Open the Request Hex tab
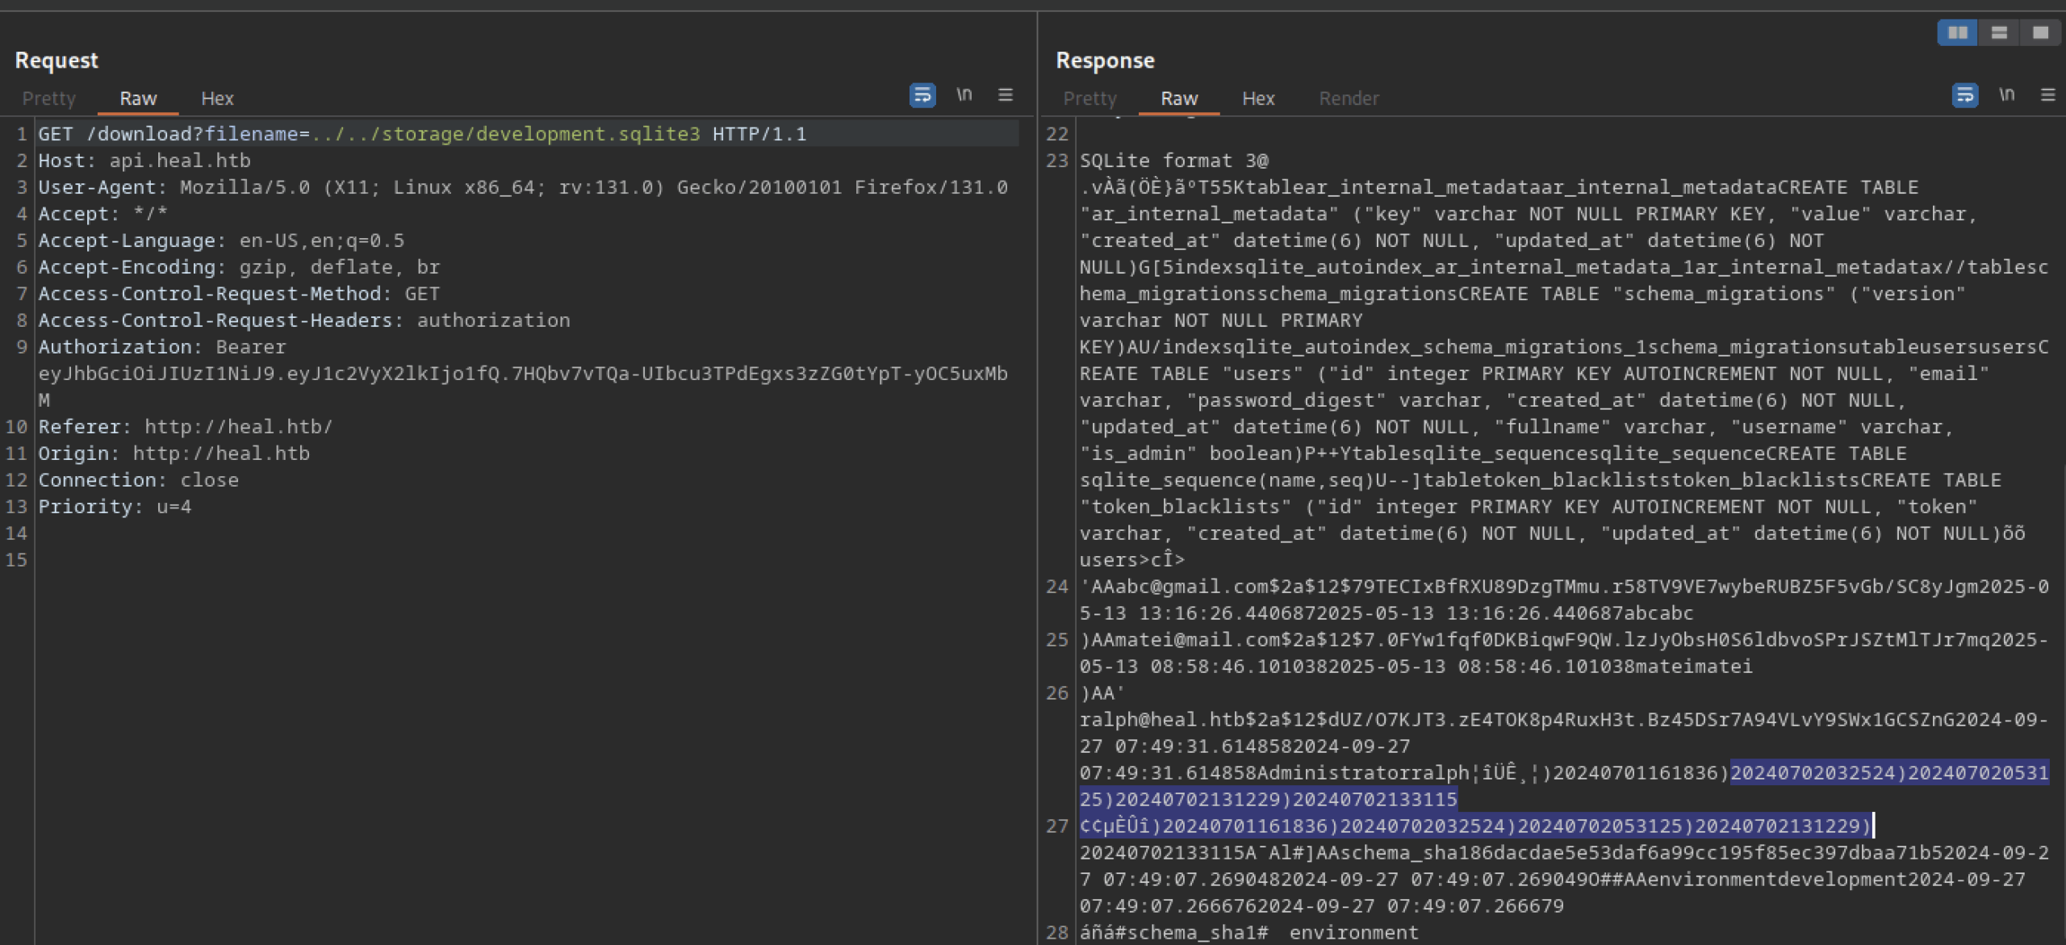 pyautogui.click(x=217, y=98)
